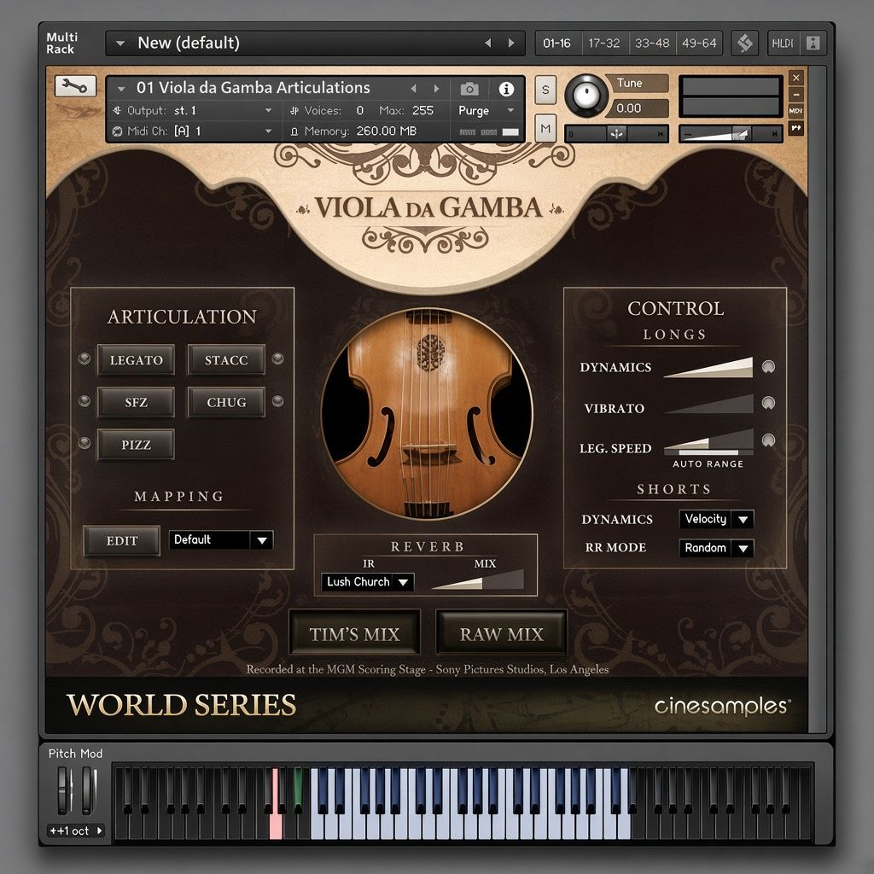874x874 pixels.
Task: Click the Tune knob
Action: [x=586, y=96]
